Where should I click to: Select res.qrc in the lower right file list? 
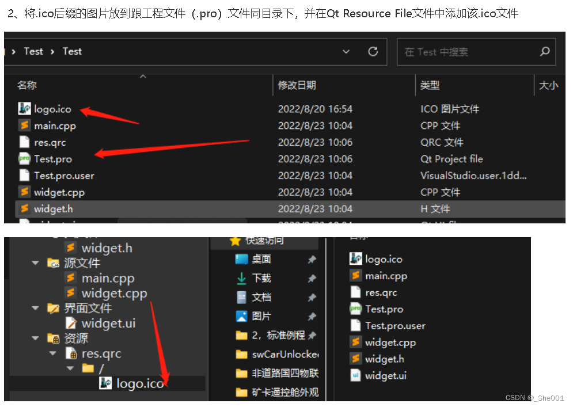pyautogui.click(x=381, y=292)
